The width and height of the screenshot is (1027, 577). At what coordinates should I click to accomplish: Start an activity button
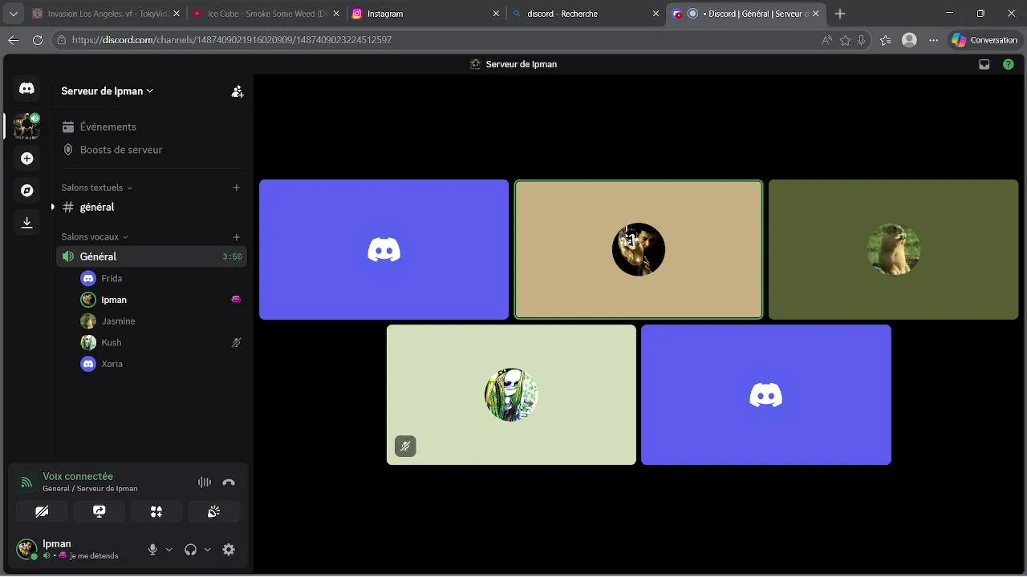click(156, 511)
